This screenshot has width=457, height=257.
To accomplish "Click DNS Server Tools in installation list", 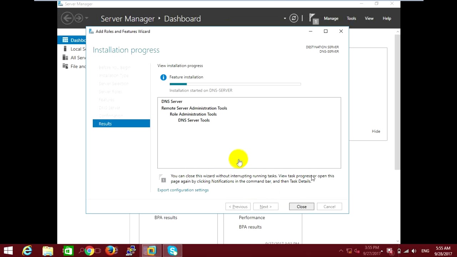I will pyautogui.click(x=194, y=120).
